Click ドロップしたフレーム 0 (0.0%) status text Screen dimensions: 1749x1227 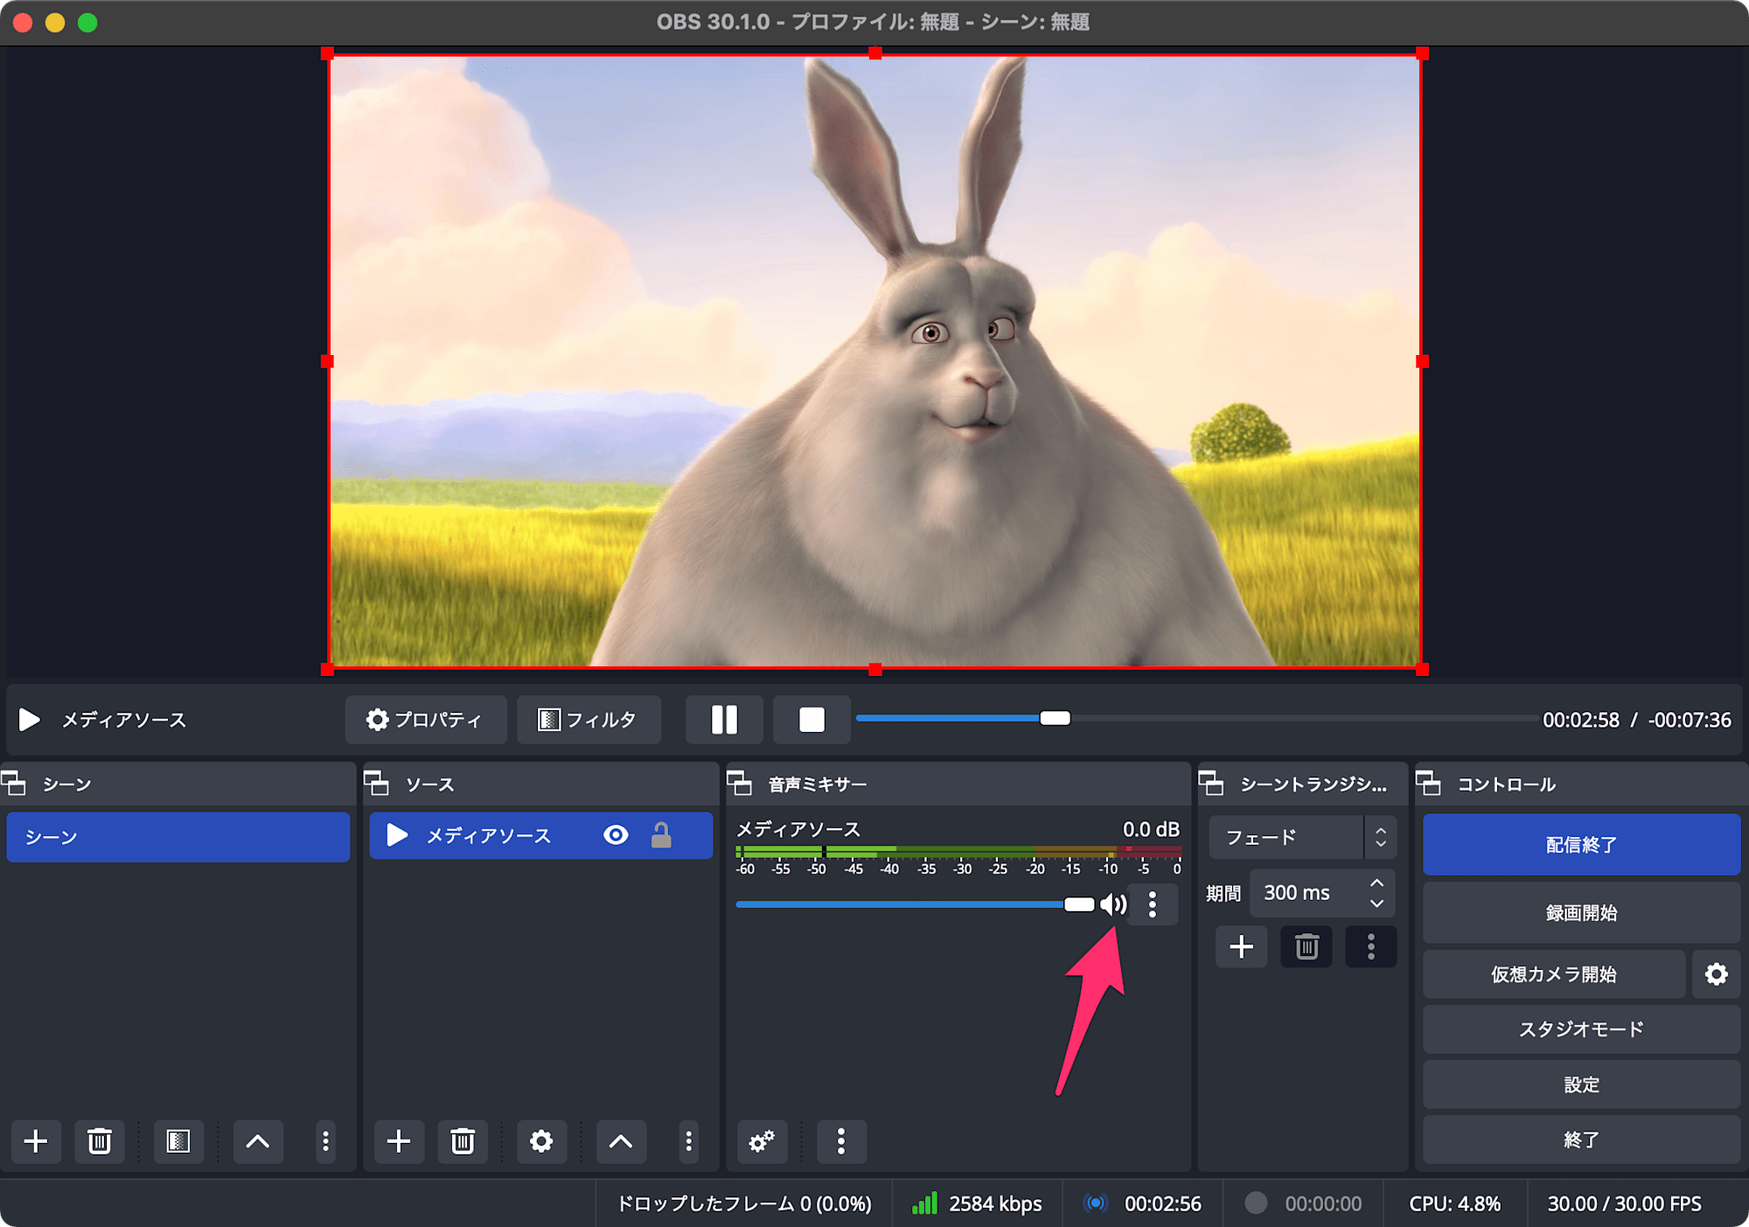[744, 1203]
